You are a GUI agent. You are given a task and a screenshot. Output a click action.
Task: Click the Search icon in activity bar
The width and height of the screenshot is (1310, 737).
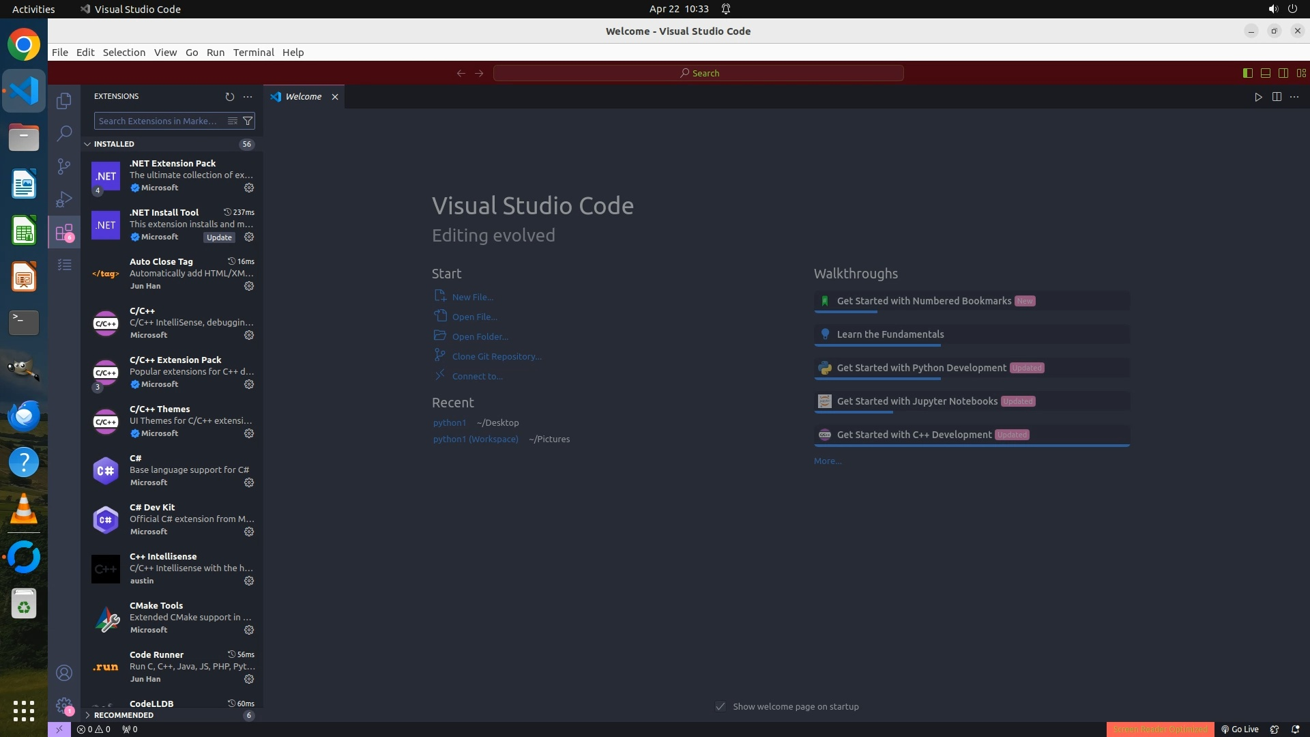coord(64,133)
